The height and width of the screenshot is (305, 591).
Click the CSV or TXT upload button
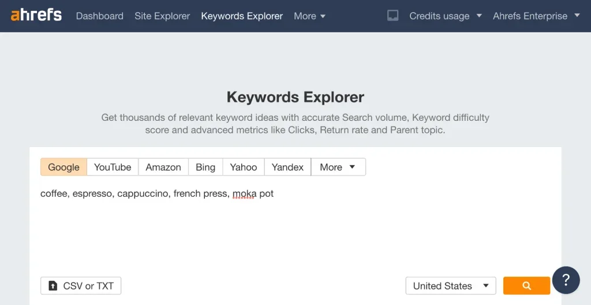point(81,286)
